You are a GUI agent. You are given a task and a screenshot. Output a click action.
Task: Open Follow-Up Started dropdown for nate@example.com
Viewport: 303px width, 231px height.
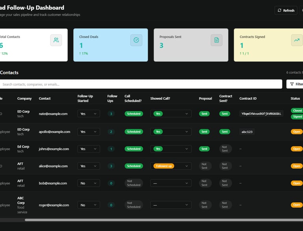pos(89,114)
